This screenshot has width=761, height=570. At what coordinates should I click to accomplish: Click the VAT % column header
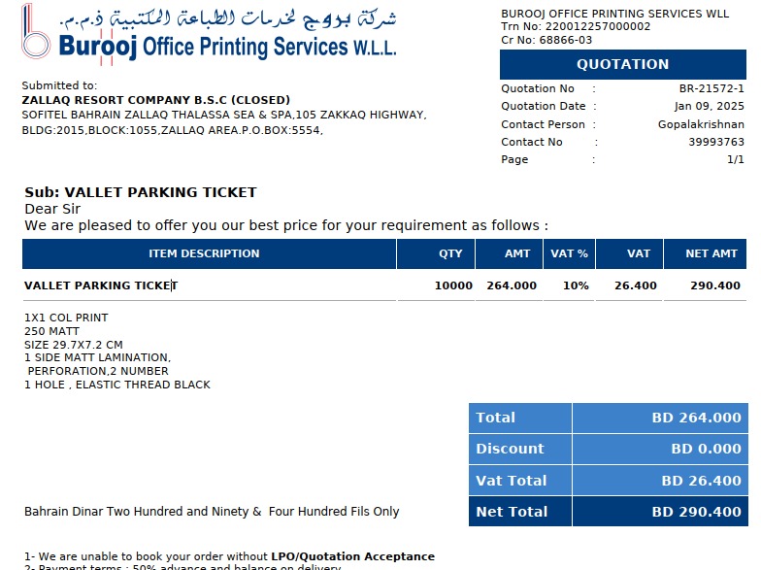(x=570, y=253)
